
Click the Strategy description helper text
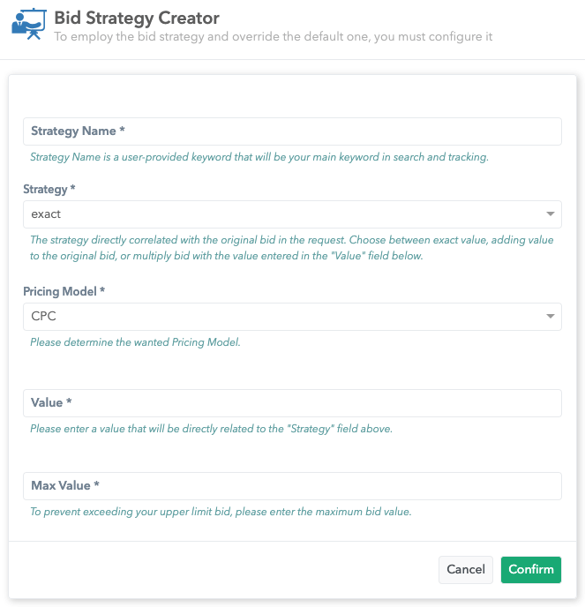(x=291, y=248)
